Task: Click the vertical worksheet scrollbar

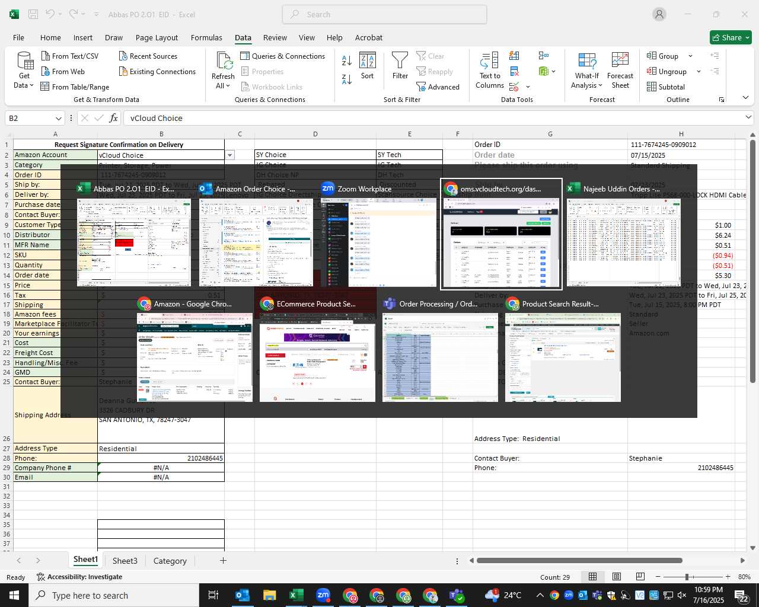Action: tap(752, 261)
